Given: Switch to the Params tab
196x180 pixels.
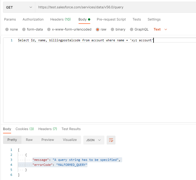Looking at the screenshot, I should [10, 19].
